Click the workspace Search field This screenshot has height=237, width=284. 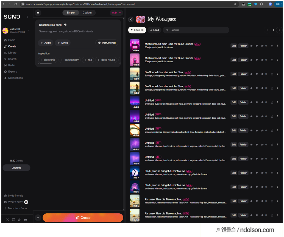(196, 30)
